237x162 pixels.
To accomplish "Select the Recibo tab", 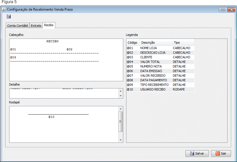I will click(49, 25).
